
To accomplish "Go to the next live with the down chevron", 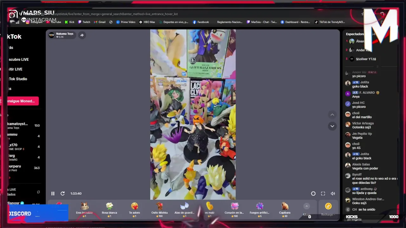I will (332, 126).
